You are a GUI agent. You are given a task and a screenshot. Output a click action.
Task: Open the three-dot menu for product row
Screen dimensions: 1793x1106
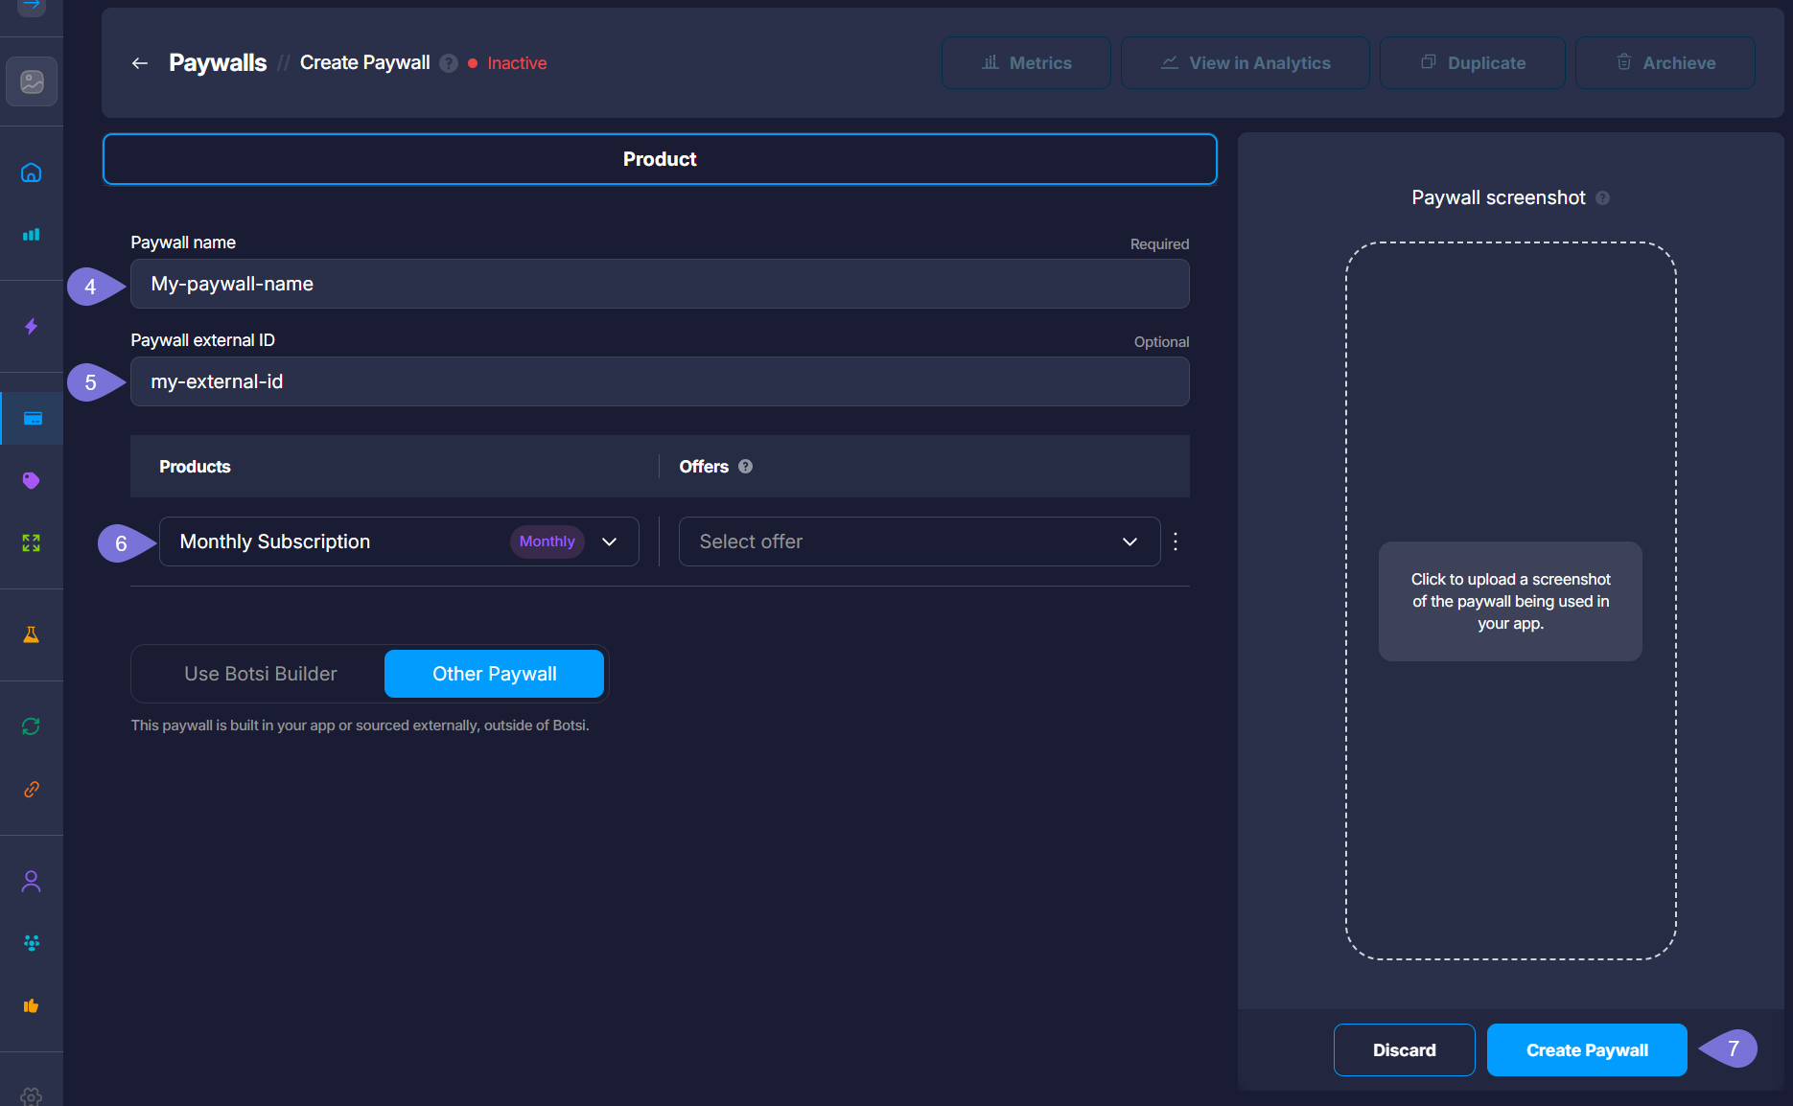click(x=1176, y=541)
